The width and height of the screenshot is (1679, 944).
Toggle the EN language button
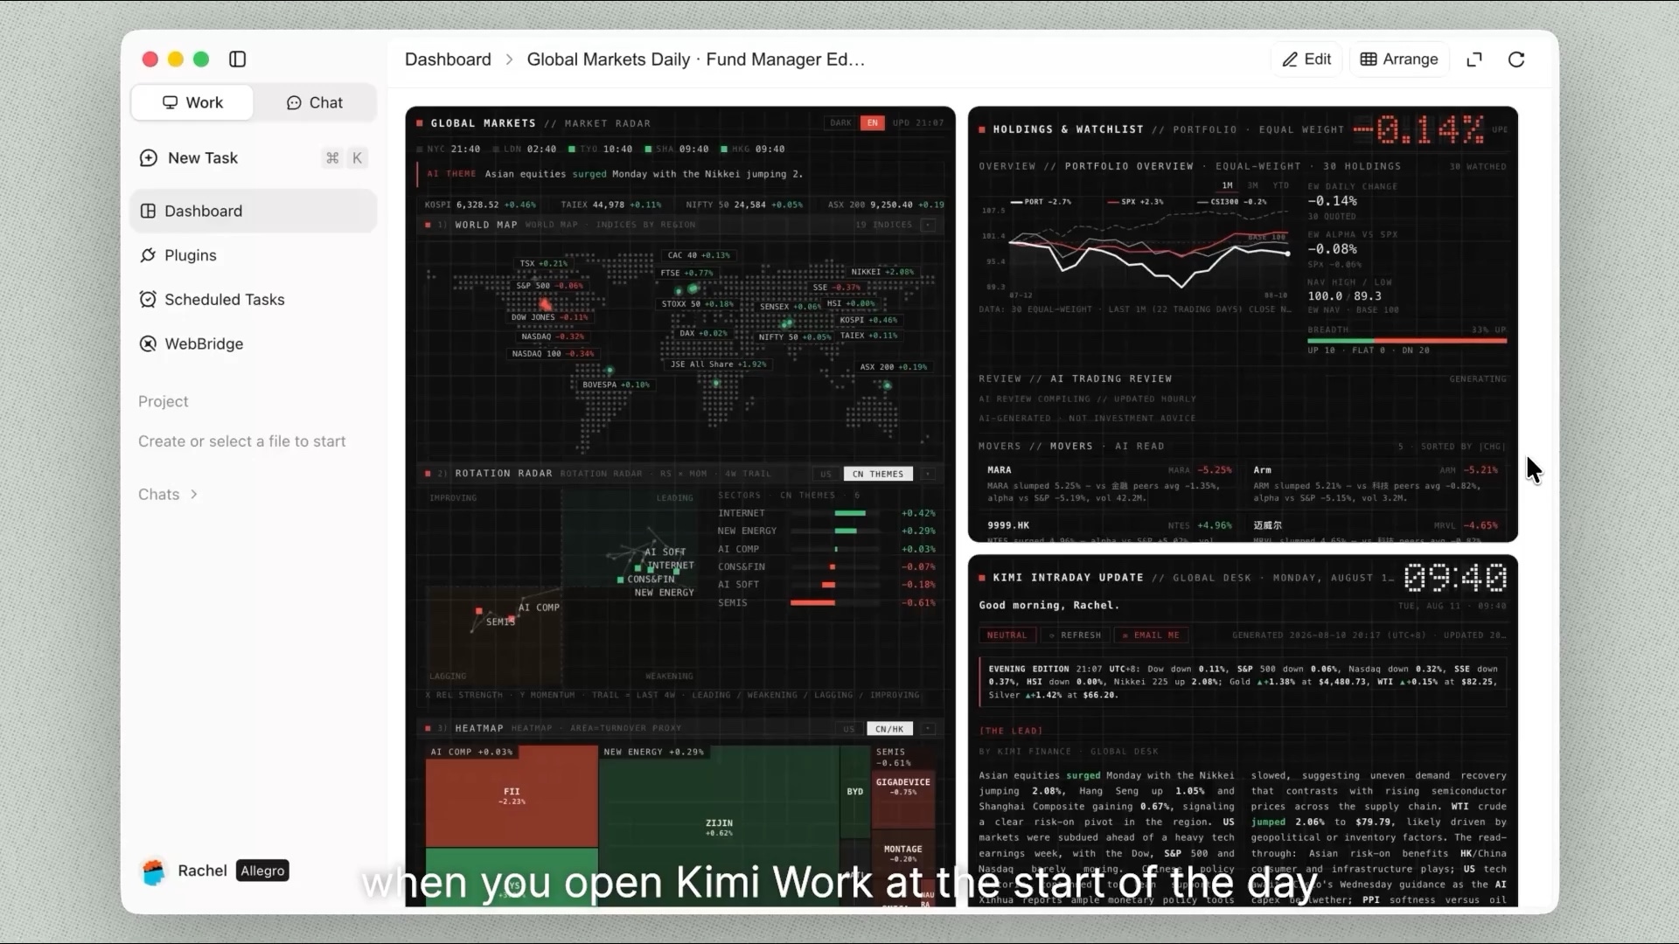(872, 123)
